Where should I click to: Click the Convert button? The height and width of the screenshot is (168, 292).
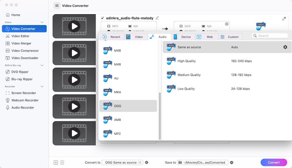coord(274,162)
